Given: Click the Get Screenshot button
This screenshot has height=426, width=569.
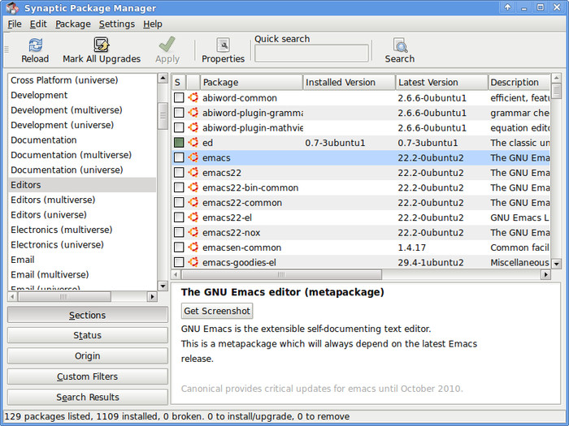Looking at the screenshot, I should click(217, 311).
